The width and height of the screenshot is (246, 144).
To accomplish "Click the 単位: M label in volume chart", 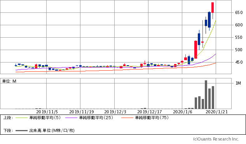I will coord(9,81).
